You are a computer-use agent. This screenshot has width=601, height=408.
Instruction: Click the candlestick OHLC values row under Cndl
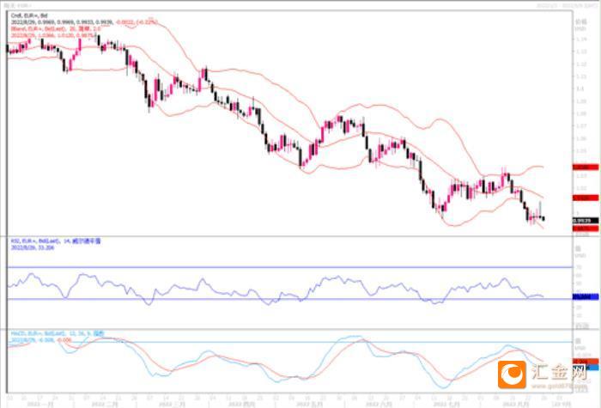[84, 22]
